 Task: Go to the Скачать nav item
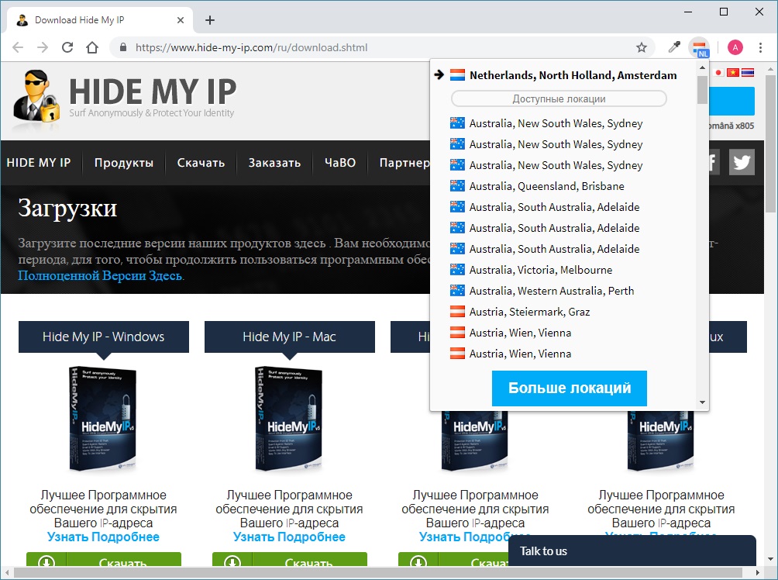point(201,163)
